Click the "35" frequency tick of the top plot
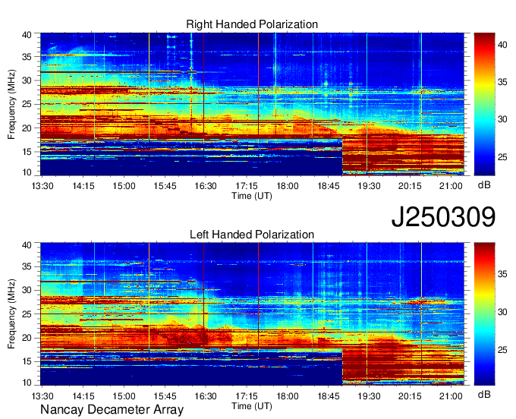The width and height of the screenshot is (516, 419). pyautogui.click(x=27, y=57)
